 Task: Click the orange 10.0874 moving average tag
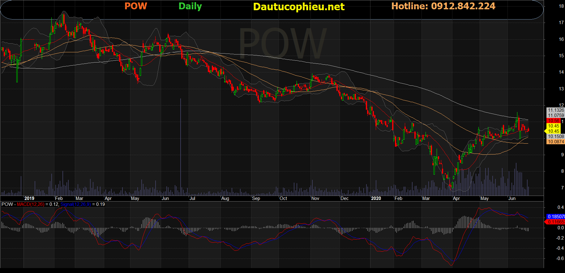click(x=555, y=142)
